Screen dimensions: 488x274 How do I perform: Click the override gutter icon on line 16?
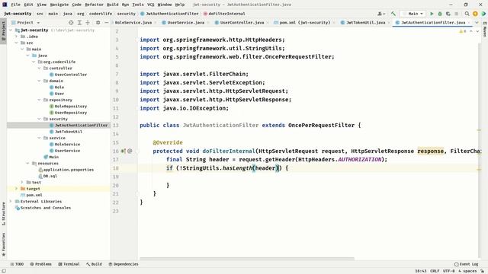coord(124,151)
